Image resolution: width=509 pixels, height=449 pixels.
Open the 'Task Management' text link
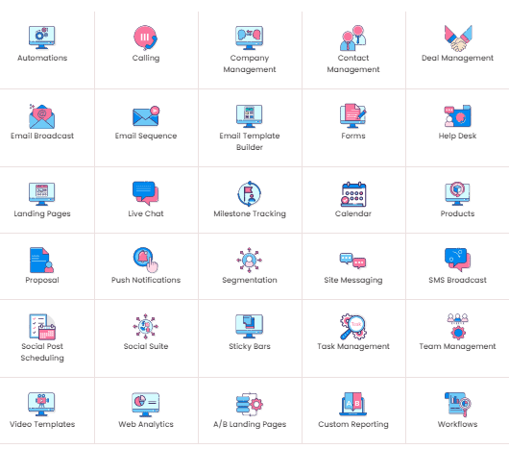(x=353, y=347)
